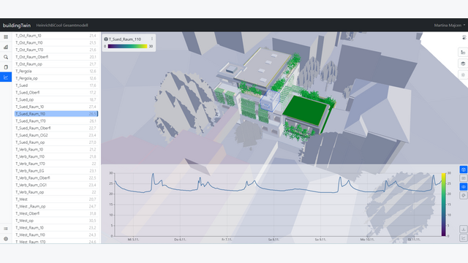This screenshot has width=468, height=263.
Task: Select T_Pergola_op row
Action: [x=56, y=78]
